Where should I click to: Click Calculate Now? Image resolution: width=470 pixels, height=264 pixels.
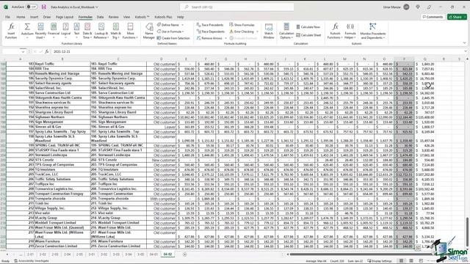tap(308, 27)
